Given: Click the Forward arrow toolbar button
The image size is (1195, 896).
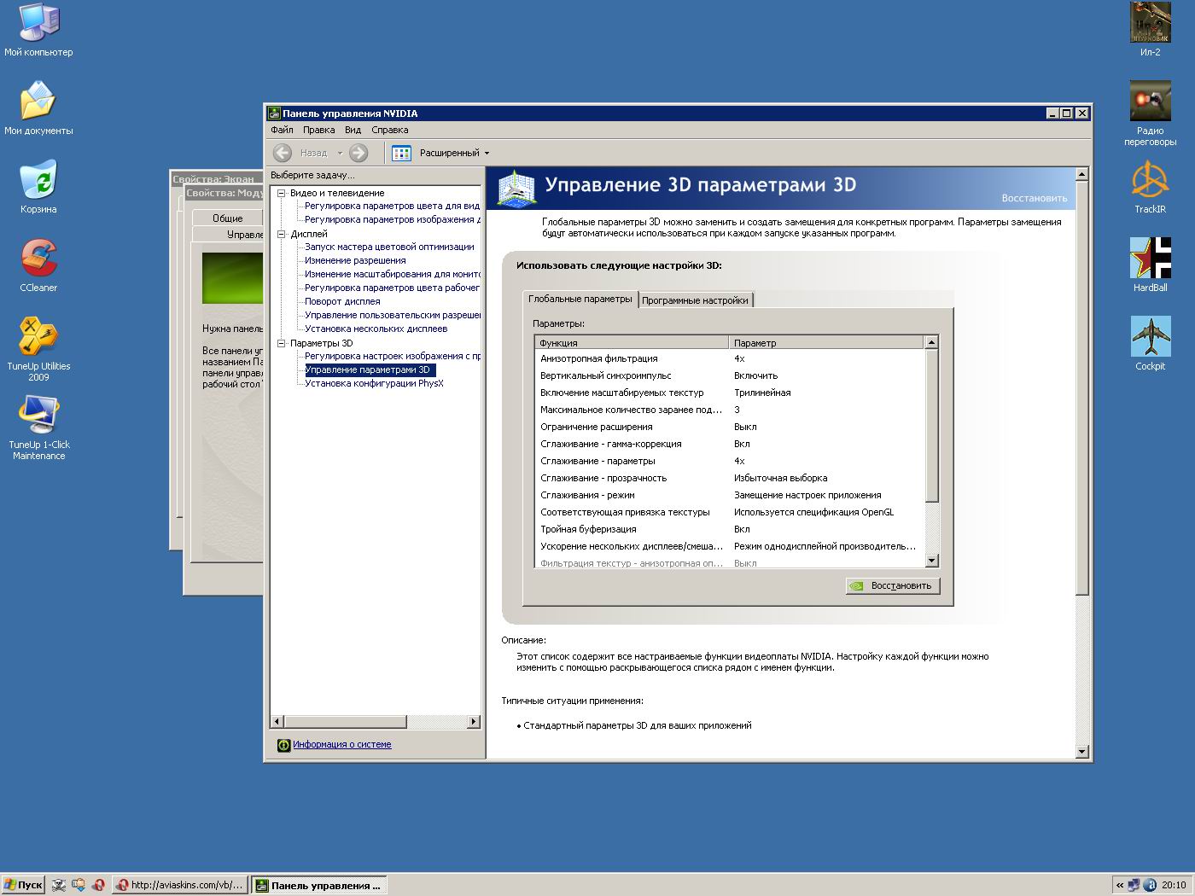Looking at the screenshot, I should (358, 153).
